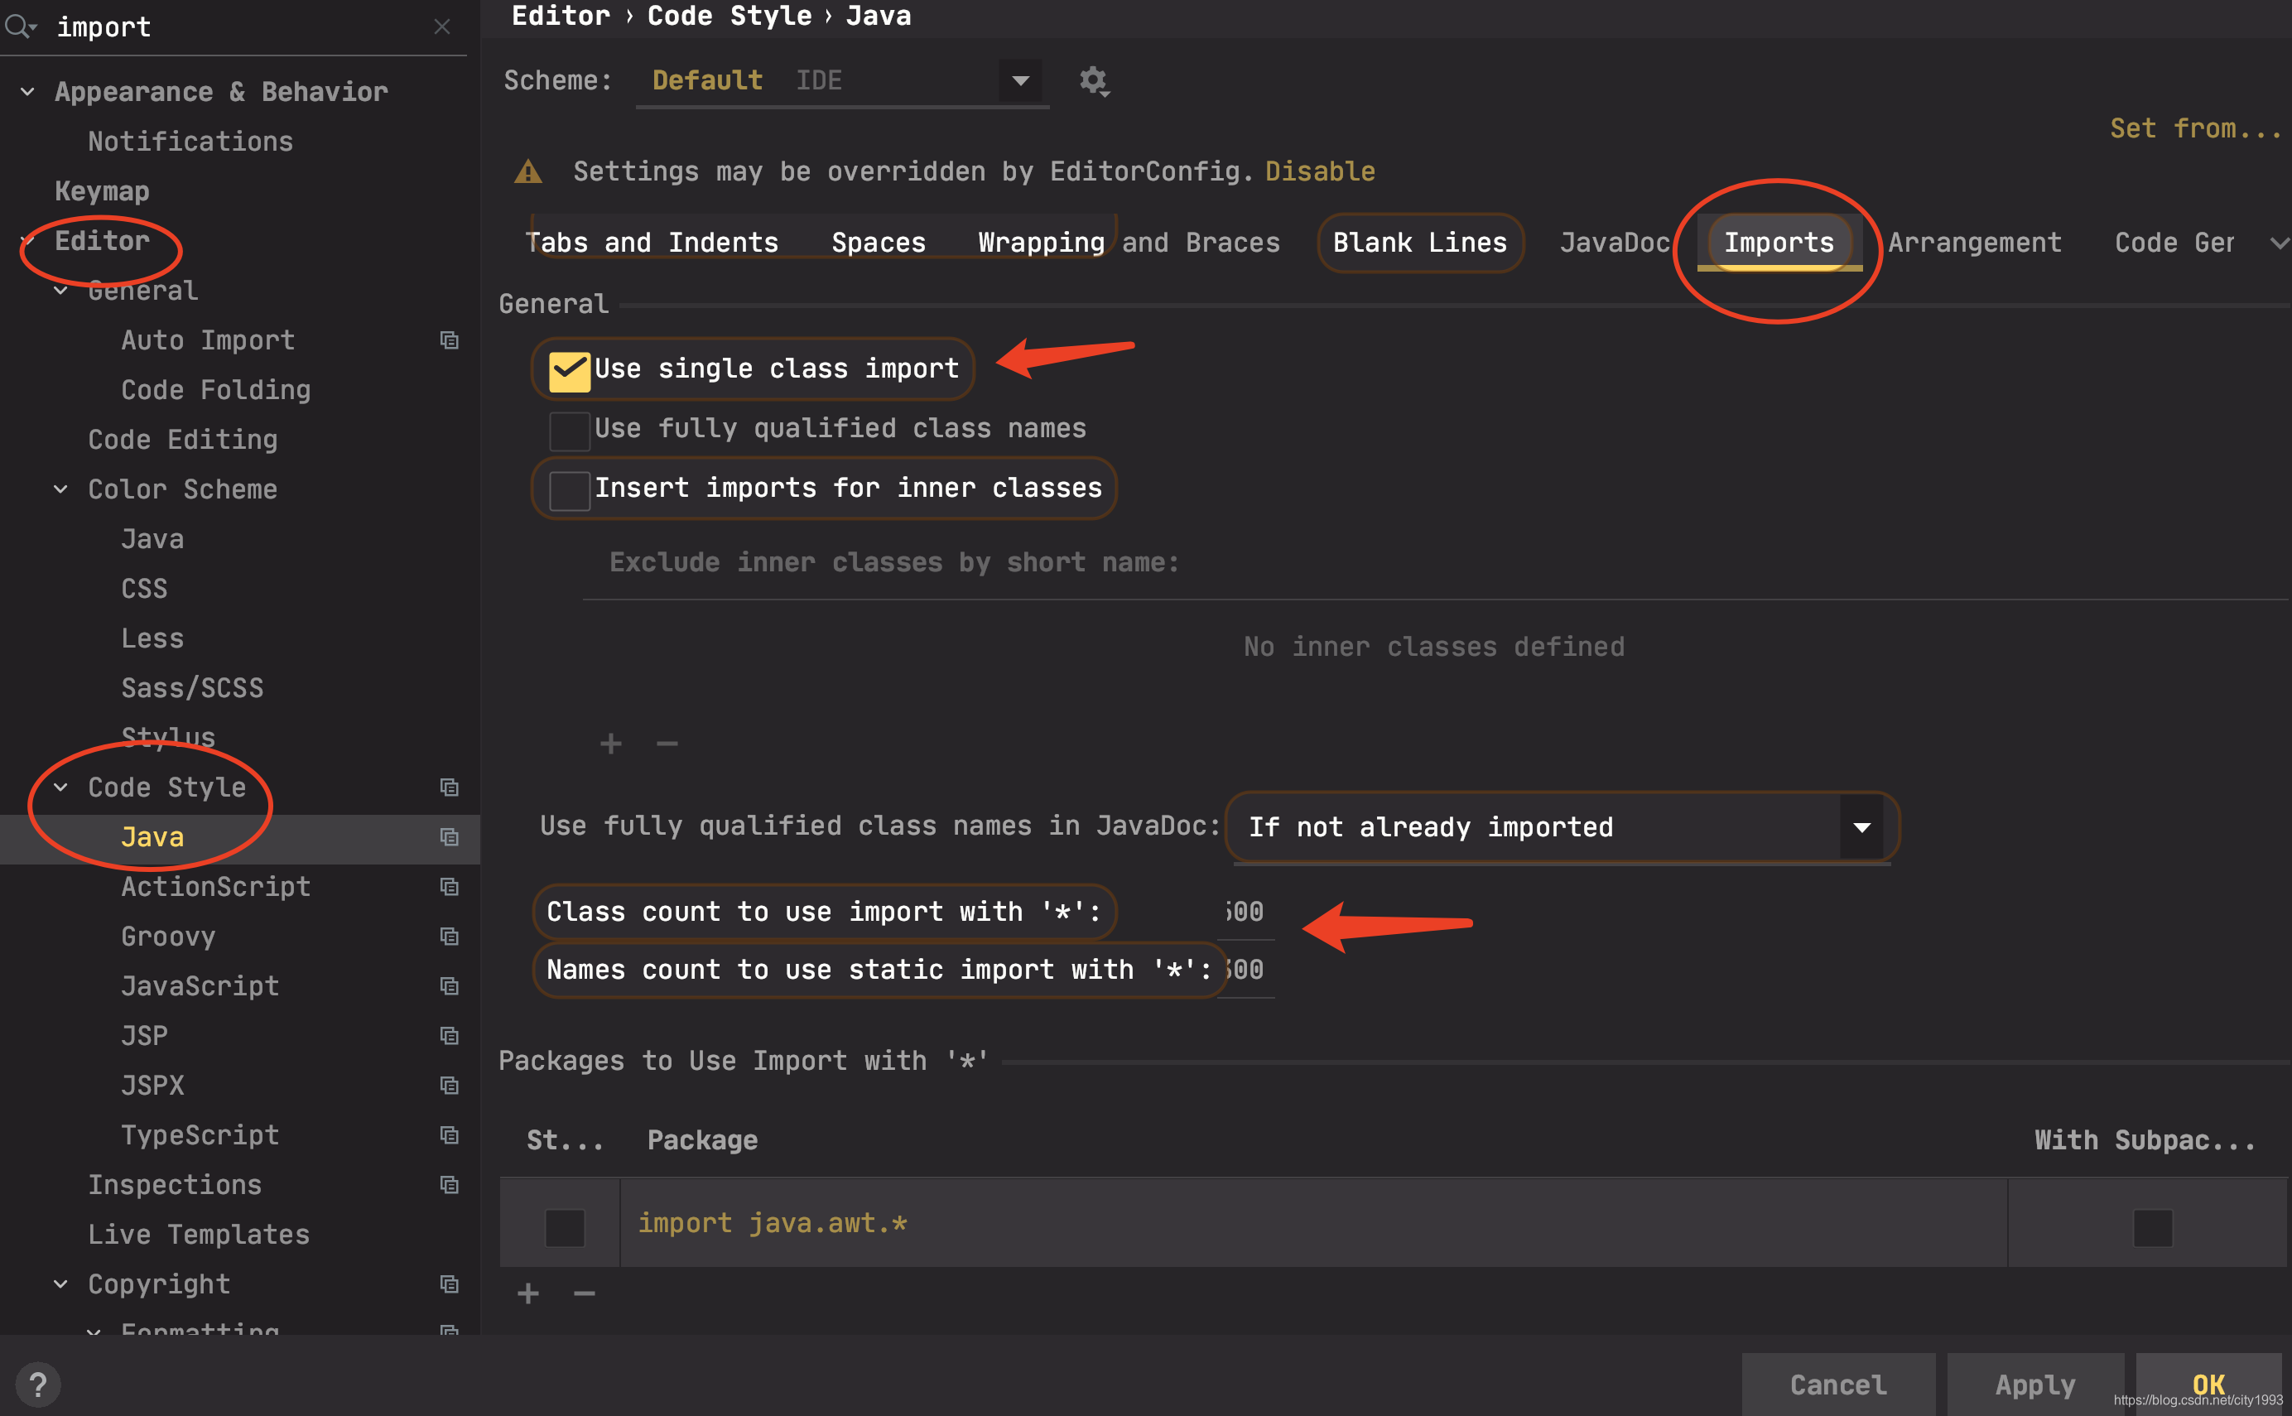This screenshot has height=1416, width=2292.
Task: Open the JavaDoc class names dropdown
Action: tap(1861, 827)
